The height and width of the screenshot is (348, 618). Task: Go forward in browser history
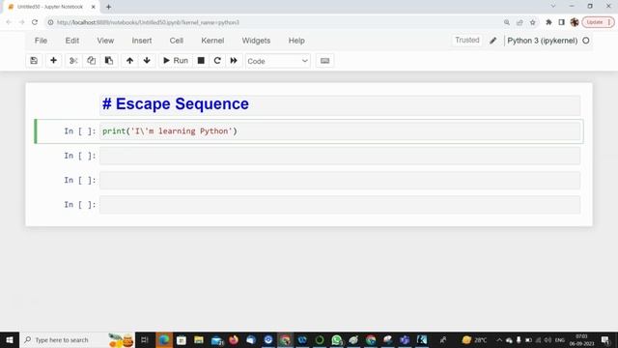[21, 22]
